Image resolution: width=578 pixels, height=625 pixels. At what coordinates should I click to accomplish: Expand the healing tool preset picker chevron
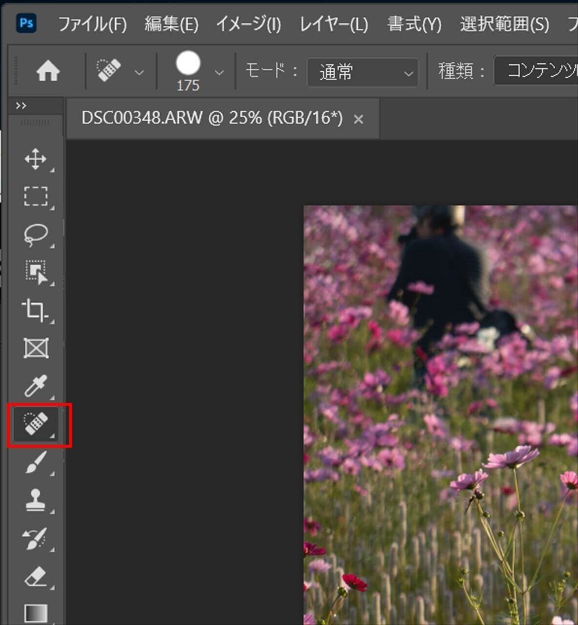pyautogui.click(x=139, y=72)
